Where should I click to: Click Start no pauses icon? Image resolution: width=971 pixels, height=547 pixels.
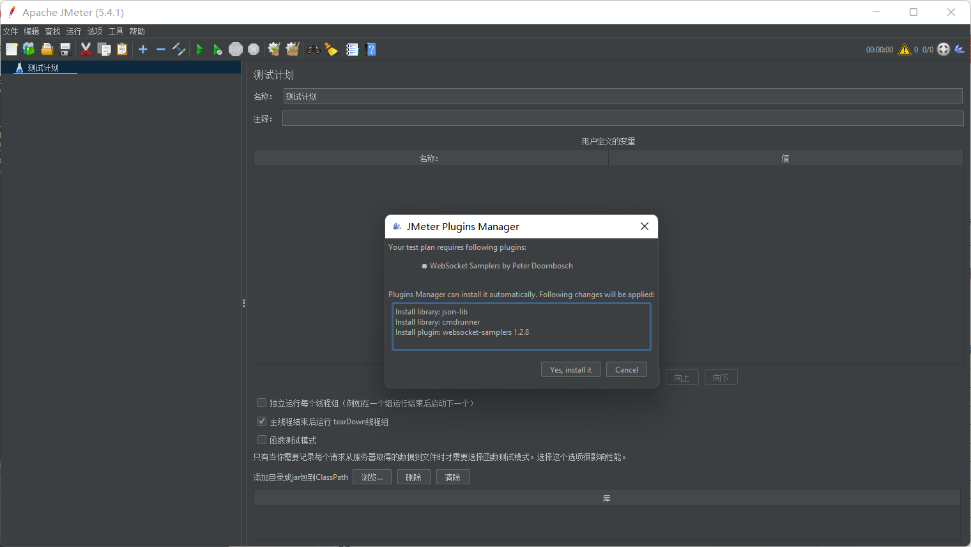217,49
